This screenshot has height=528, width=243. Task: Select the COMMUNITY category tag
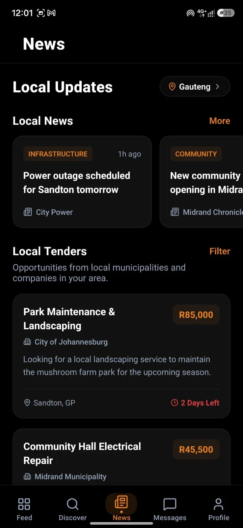196,154
